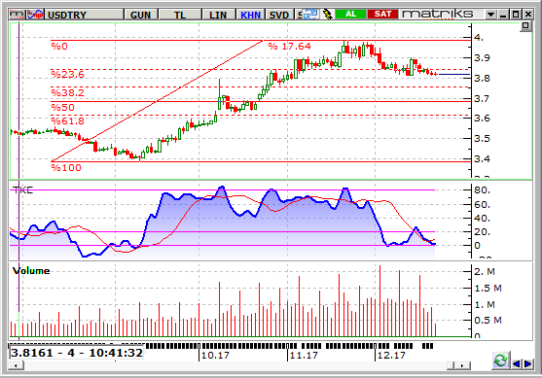This screenshot has height=378, width=542.
Task: Switch the TL currency button
Action: (x=180, y=15)
